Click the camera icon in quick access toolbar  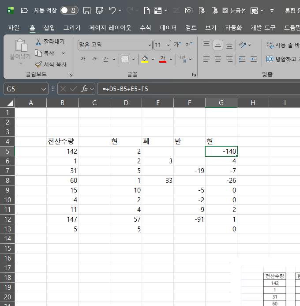(x=188, y=10)
